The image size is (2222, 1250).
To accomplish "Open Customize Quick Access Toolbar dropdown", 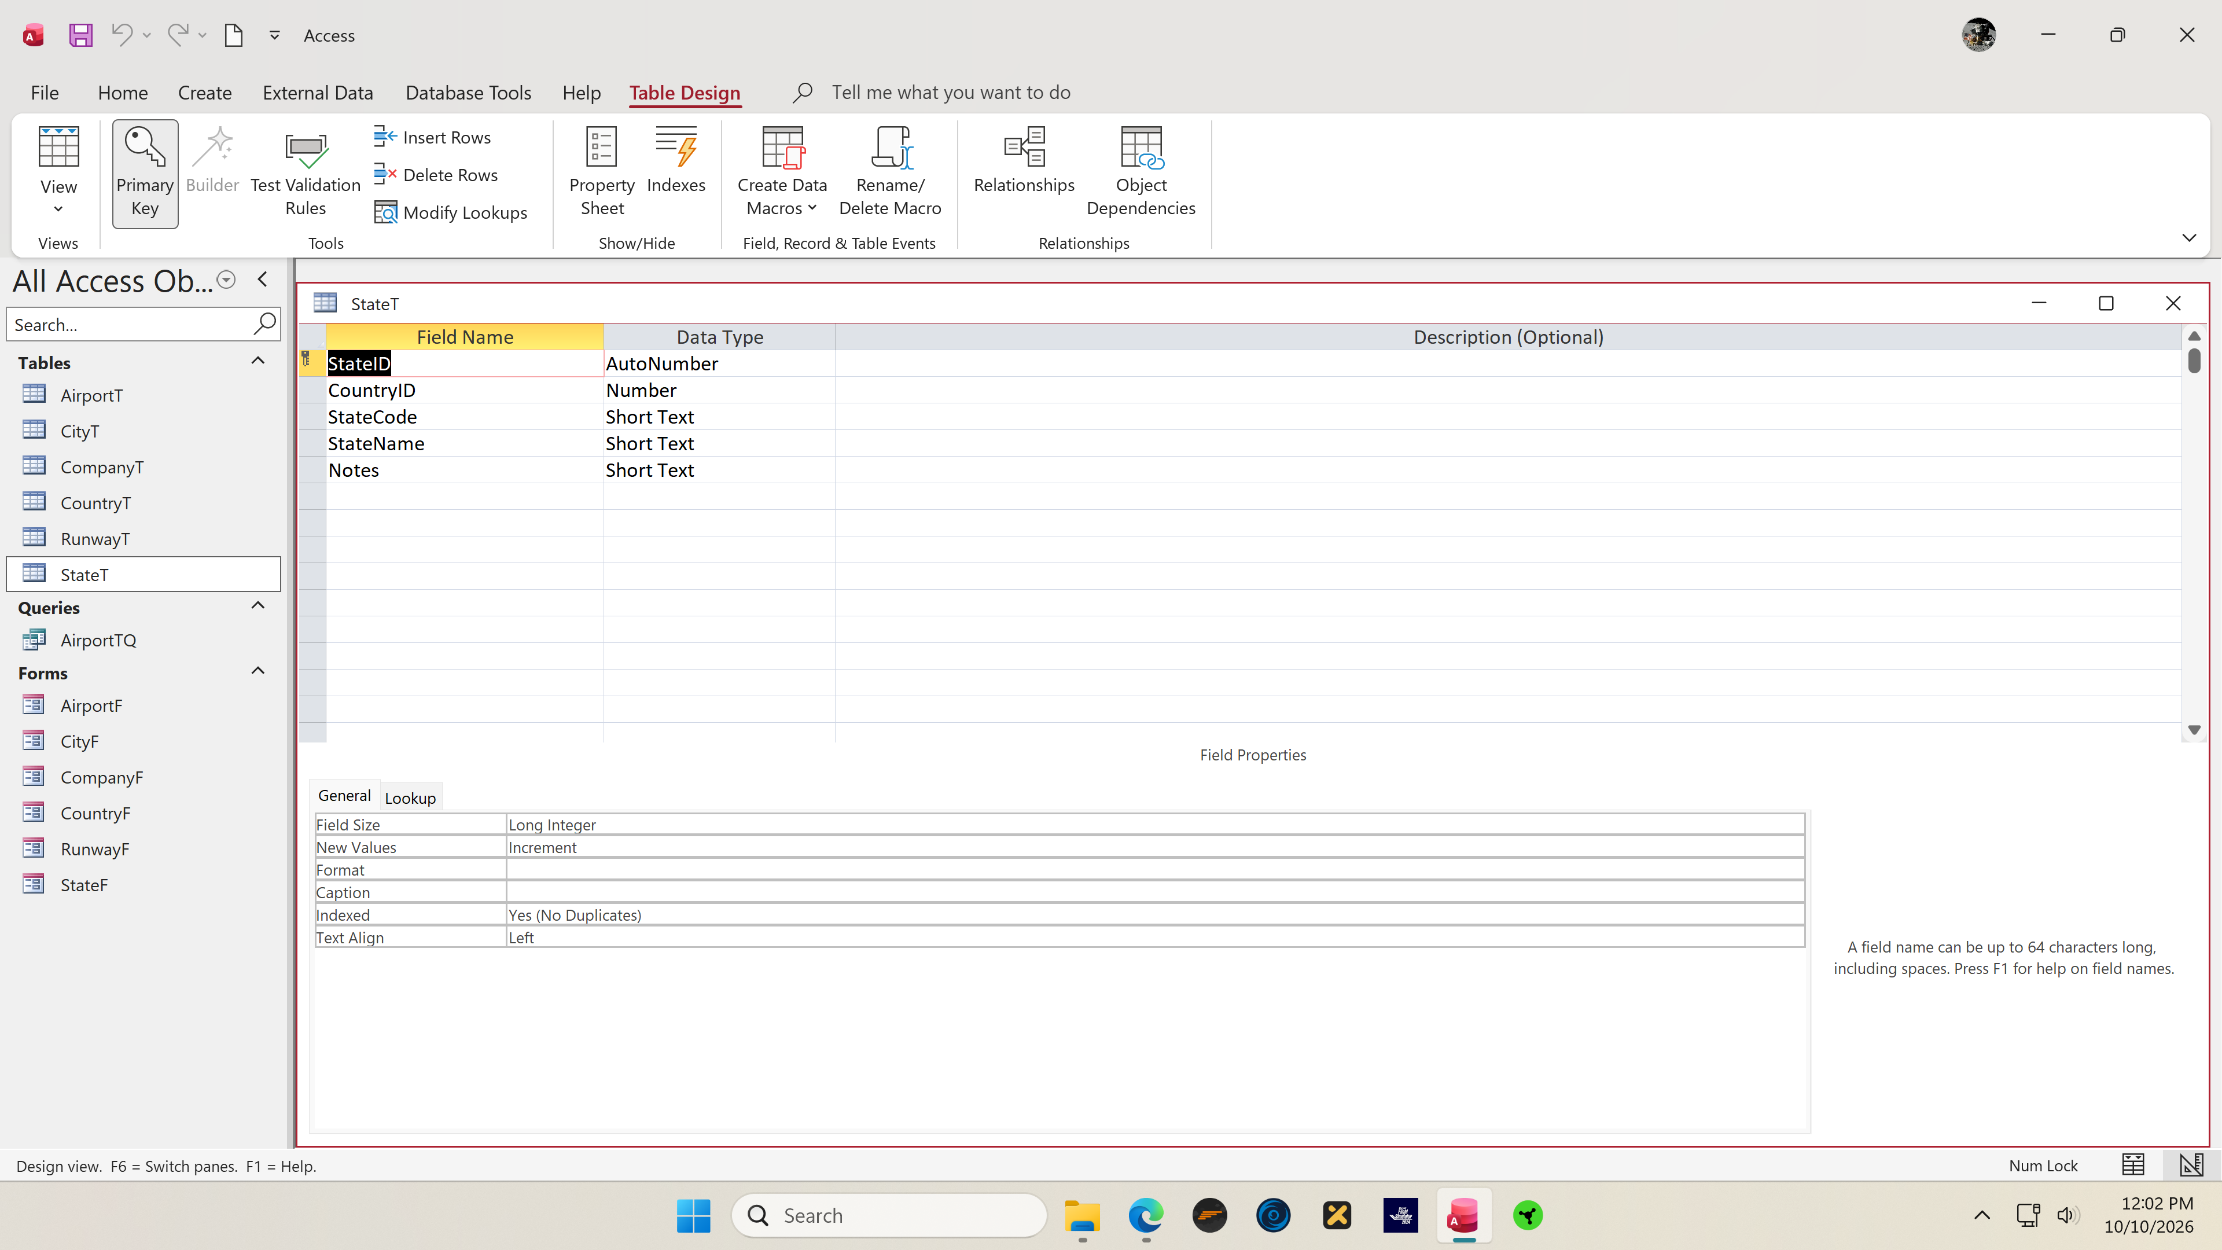I will tap(274, 35).
